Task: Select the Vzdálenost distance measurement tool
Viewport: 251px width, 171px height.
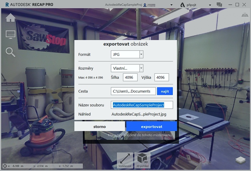Action: tap(125, 161)
